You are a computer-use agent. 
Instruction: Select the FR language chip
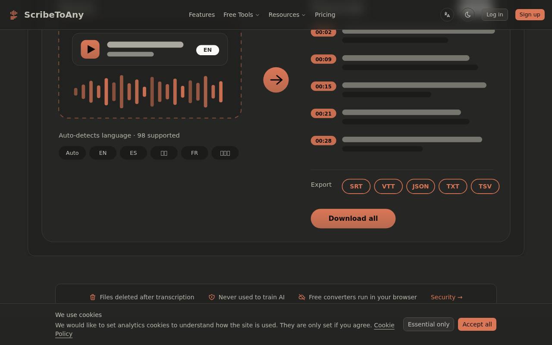click(x=194, y=153)
